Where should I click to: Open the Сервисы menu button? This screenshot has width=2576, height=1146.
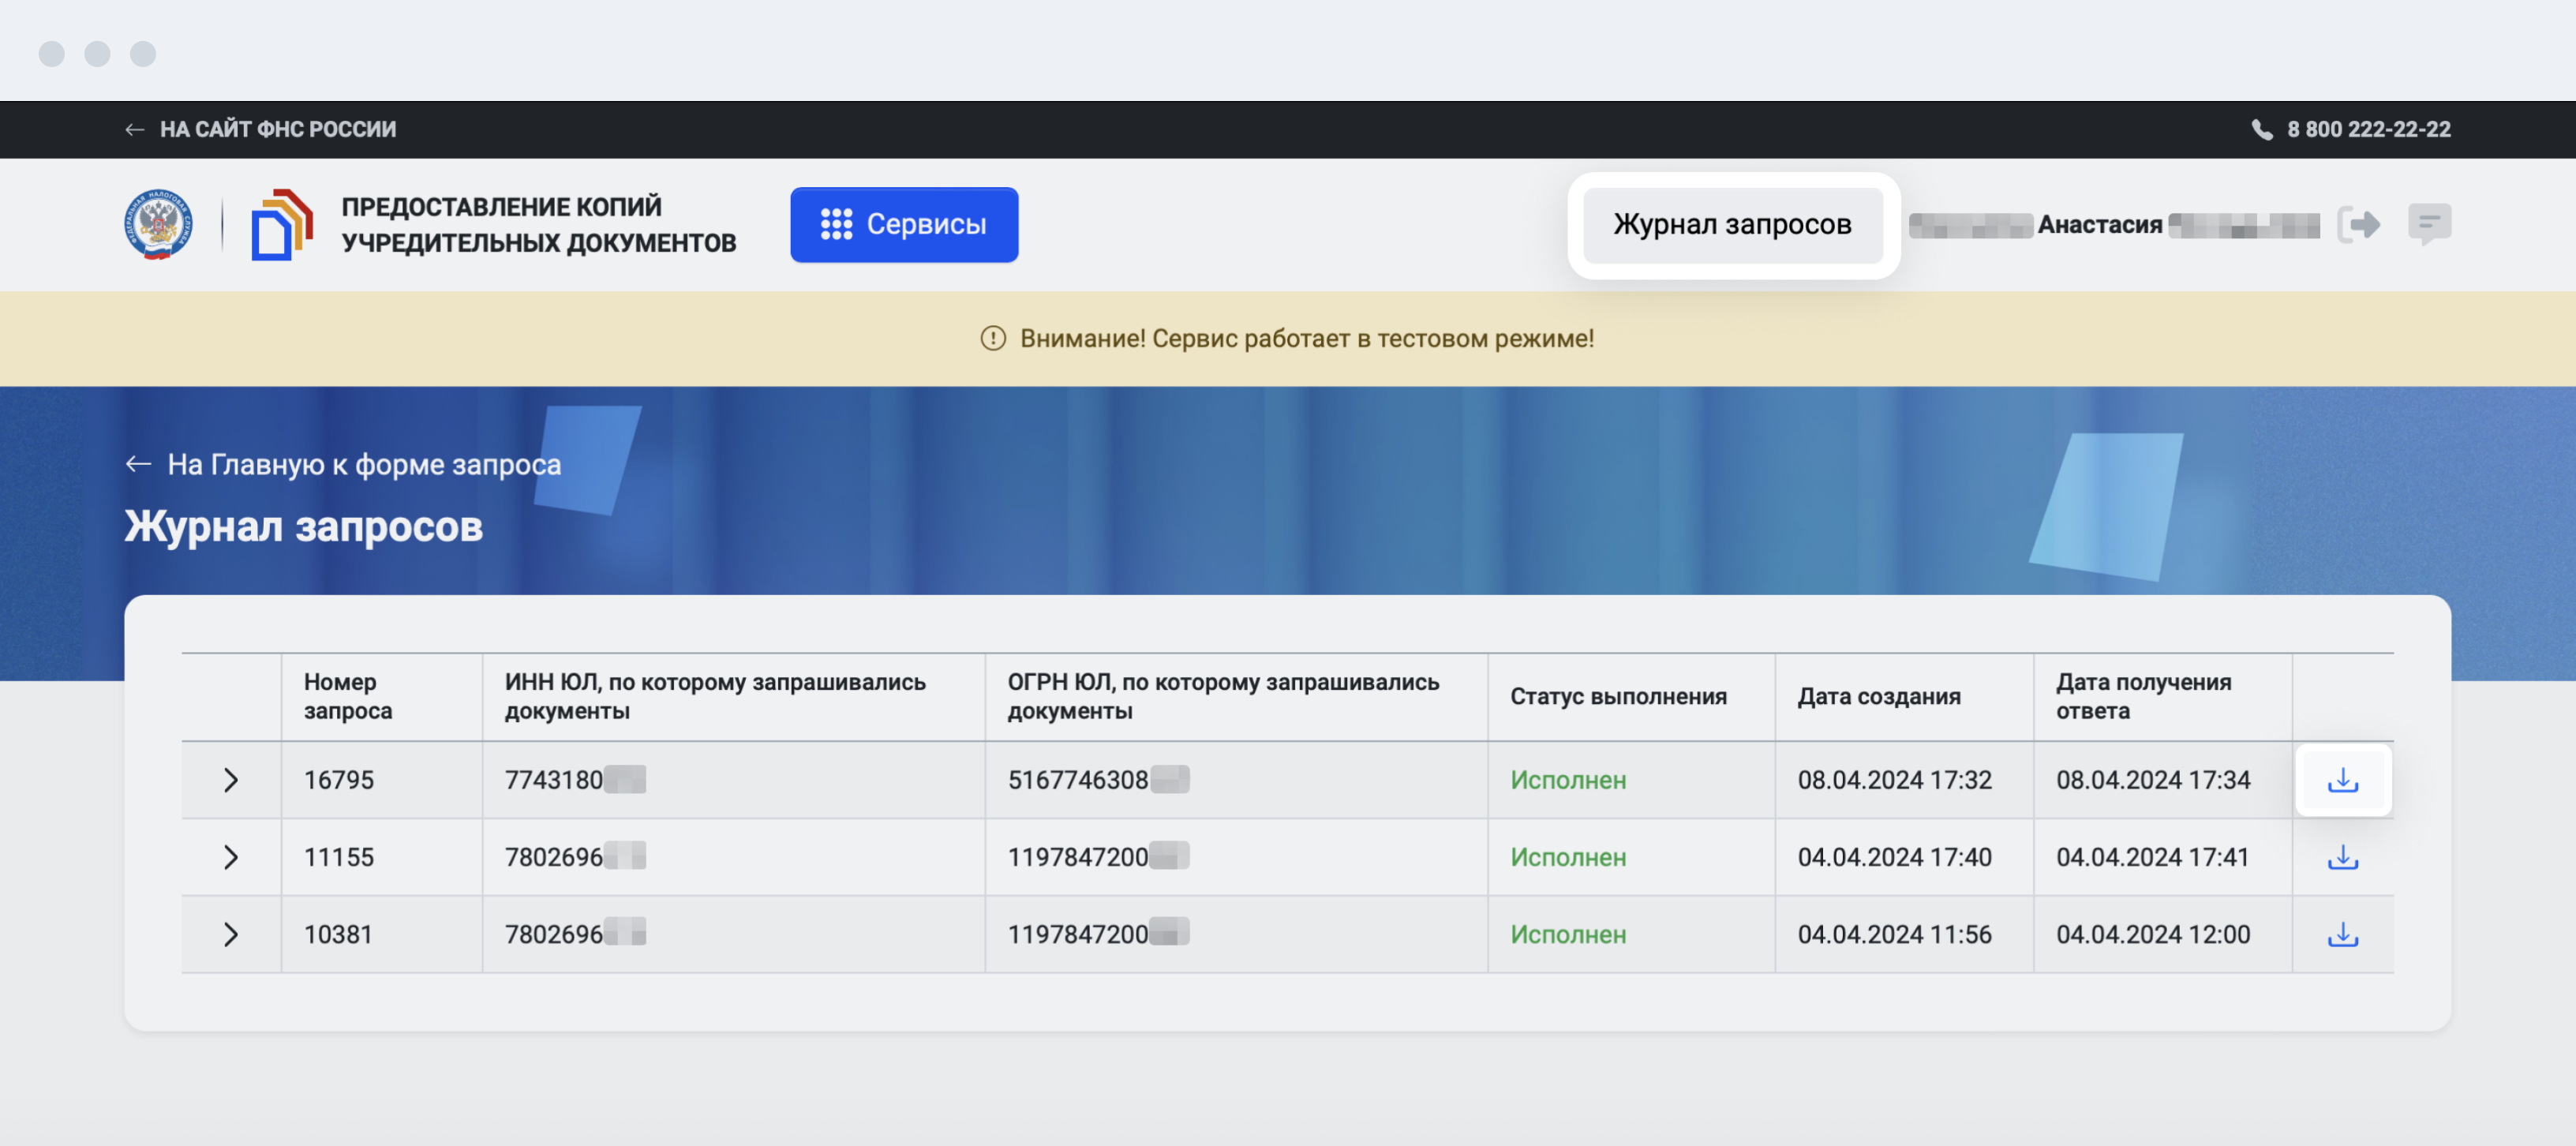click(x=903, y=224)
